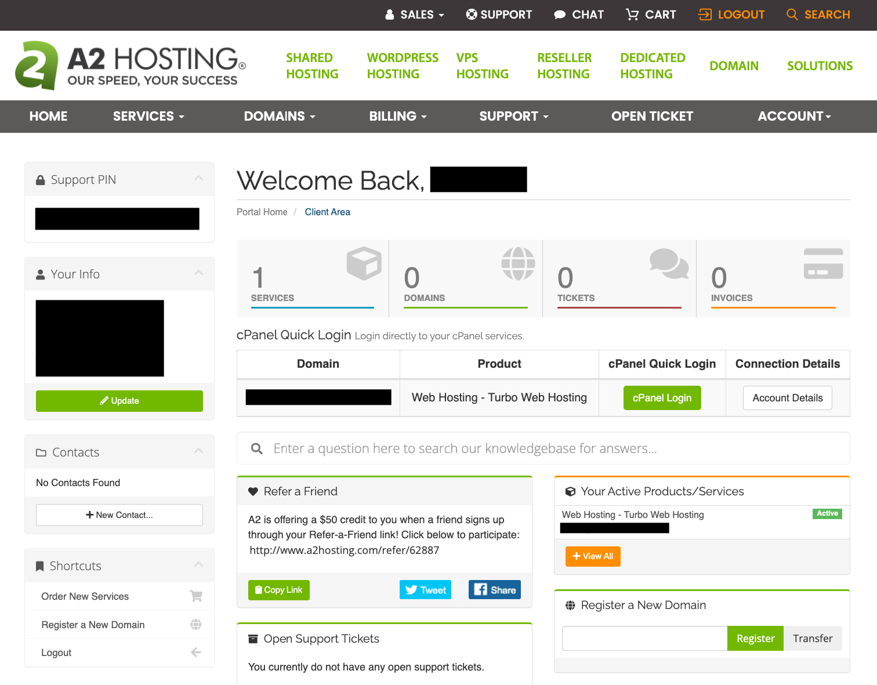The width and height of the screenshot is (877, 685).
Task: Click the refer-a-friend URL text
Action: click(345, 550)
